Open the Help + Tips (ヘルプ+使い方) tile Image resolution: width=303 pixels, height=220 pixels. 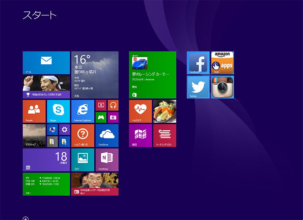coord(83,136)
